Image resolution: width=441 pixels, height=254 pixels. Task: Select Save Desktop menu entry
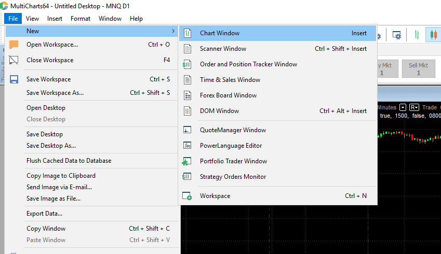click(92, 134)
